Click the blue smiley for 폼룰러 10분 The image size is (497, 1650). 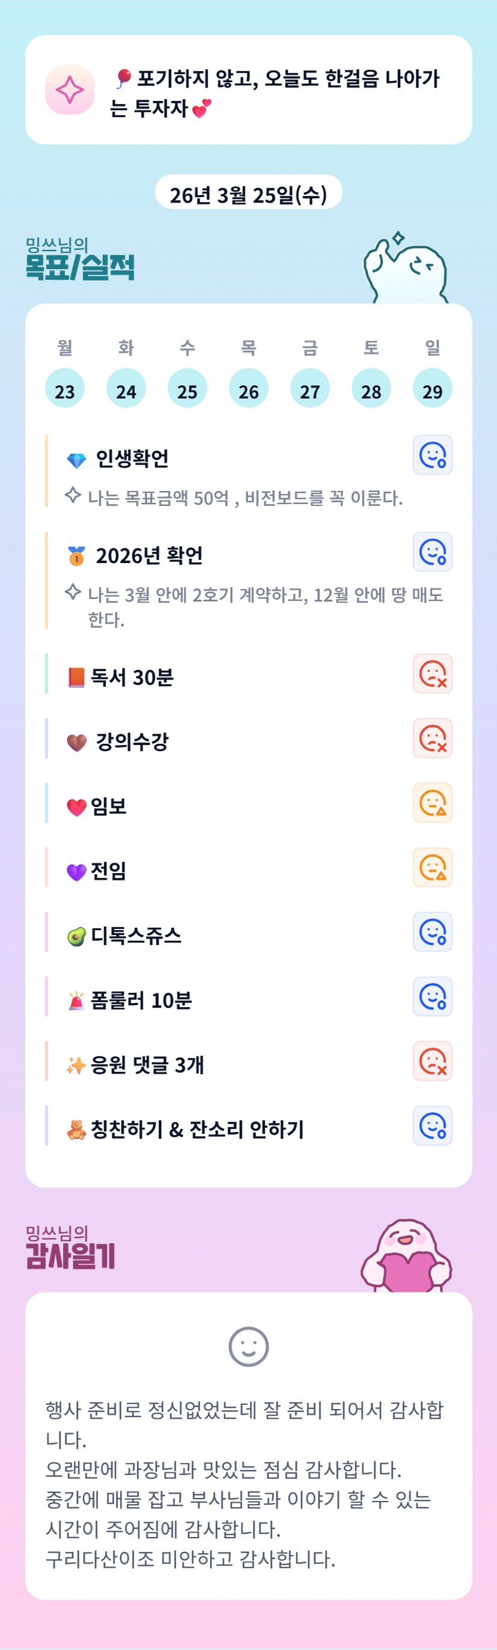tap(432, 997)
